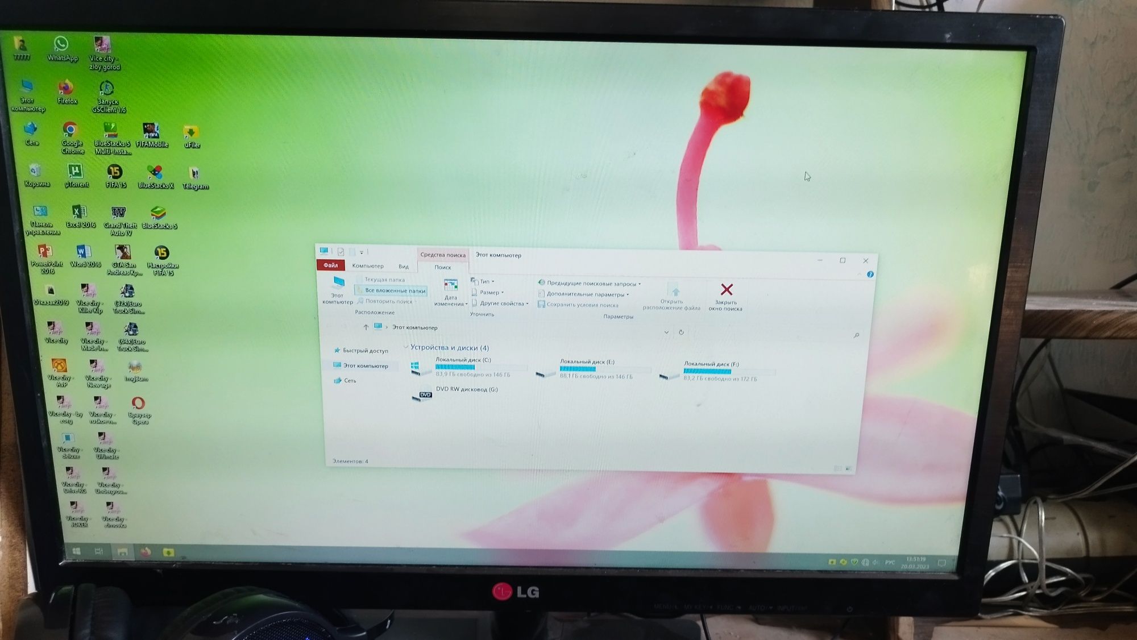Screen dimensions: 1137x640
Task: Launch Telegram messenger
Action: tap(195, 176)
